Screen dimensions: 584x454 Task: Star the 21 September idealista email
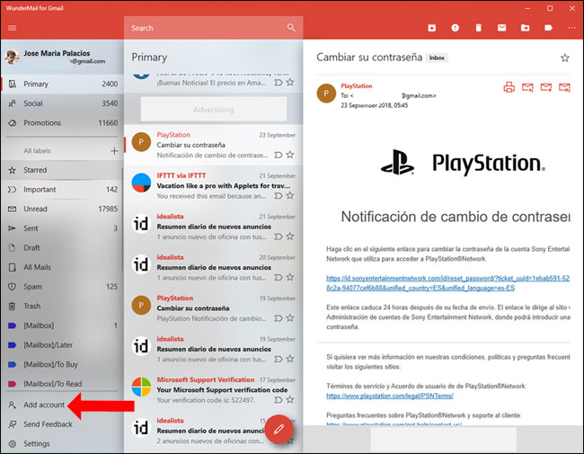pos(290,236)
